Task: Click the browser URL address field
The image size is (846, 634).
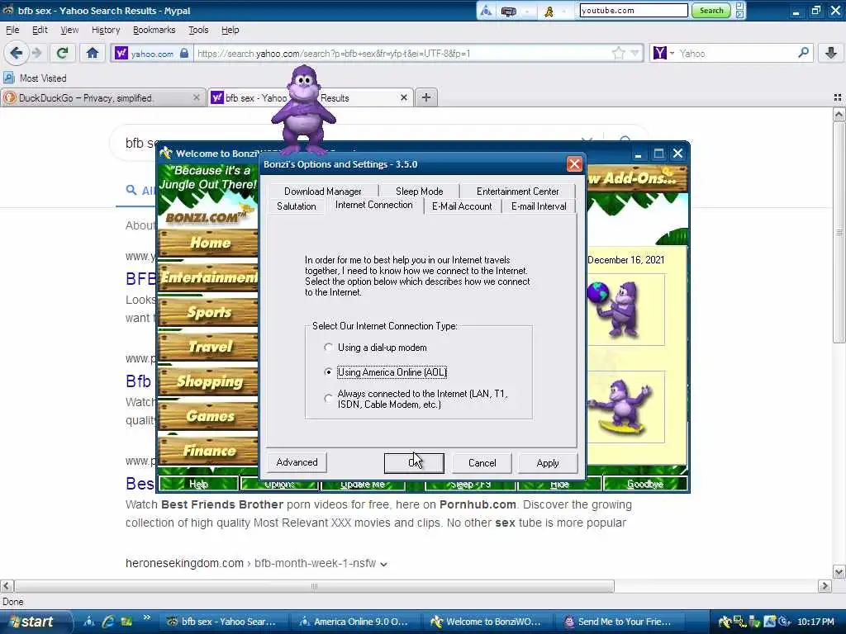Action: point(402,54)
